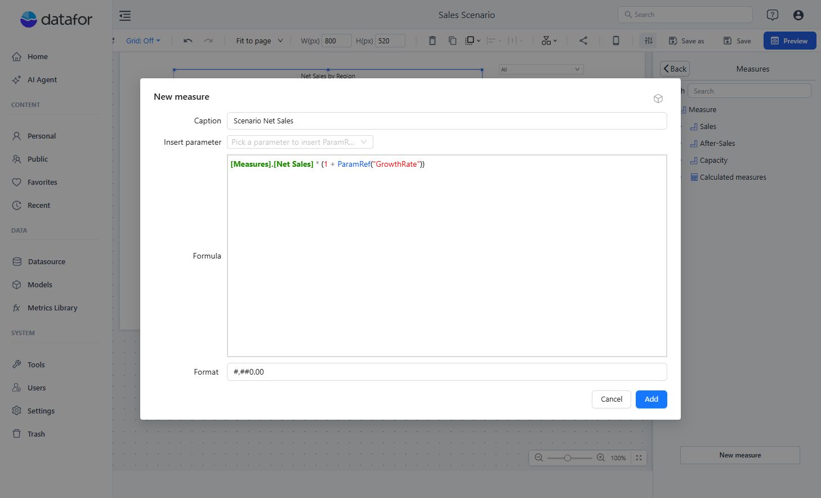Zoom in with the magnifier plus icon

(x=601, y=458)
